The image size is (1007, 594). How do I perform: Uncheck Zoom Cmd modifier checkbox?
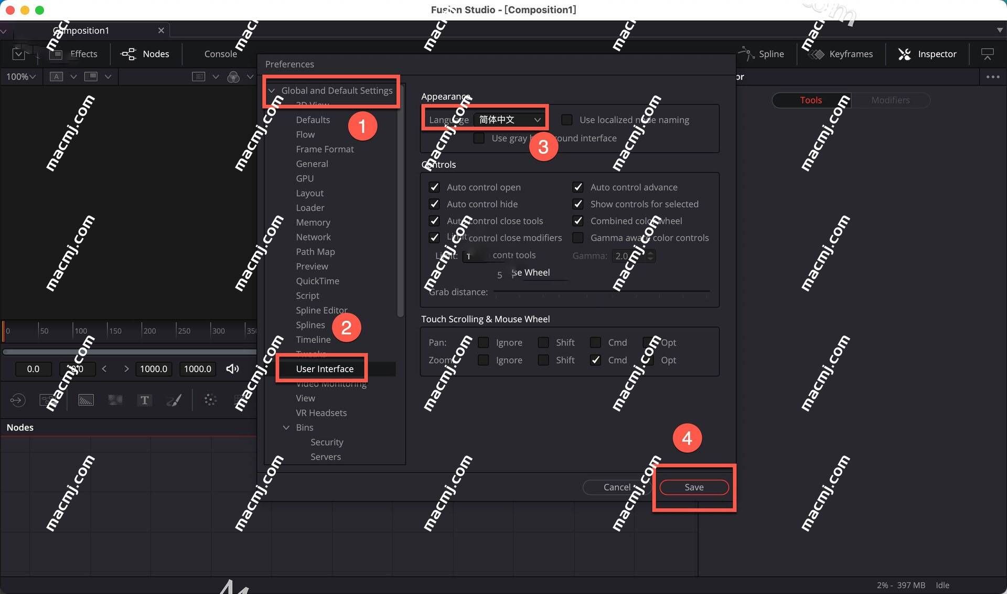[x=595, y=360]
